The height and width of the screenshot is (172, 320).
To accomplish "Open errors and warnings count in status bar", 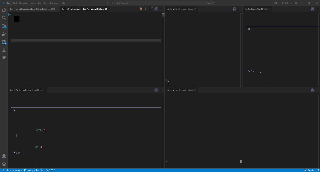I will [x=50, y=170].
